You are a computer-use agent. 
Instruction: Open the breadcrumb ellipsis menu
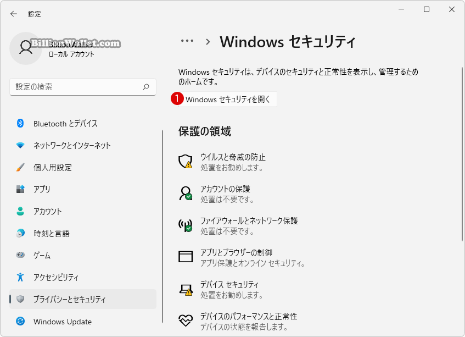coord(187,41)
